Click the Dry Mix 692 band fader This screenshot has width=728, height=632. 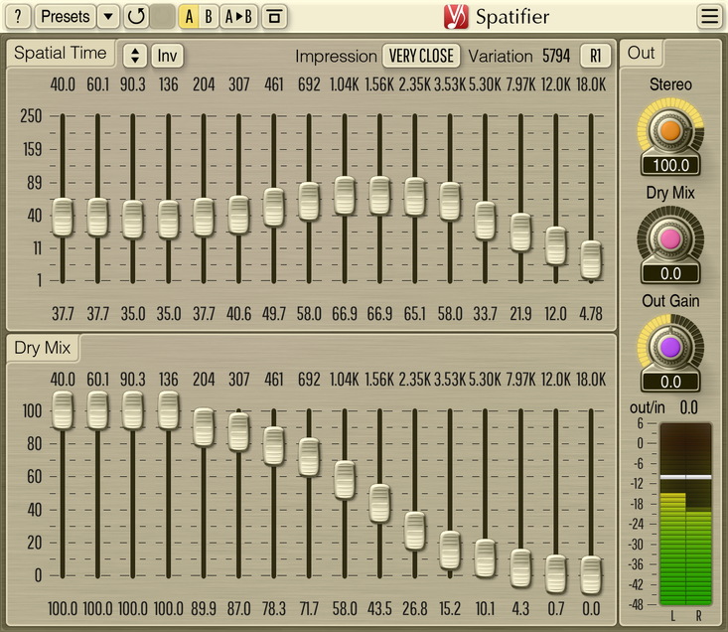(x=309, y=457)
